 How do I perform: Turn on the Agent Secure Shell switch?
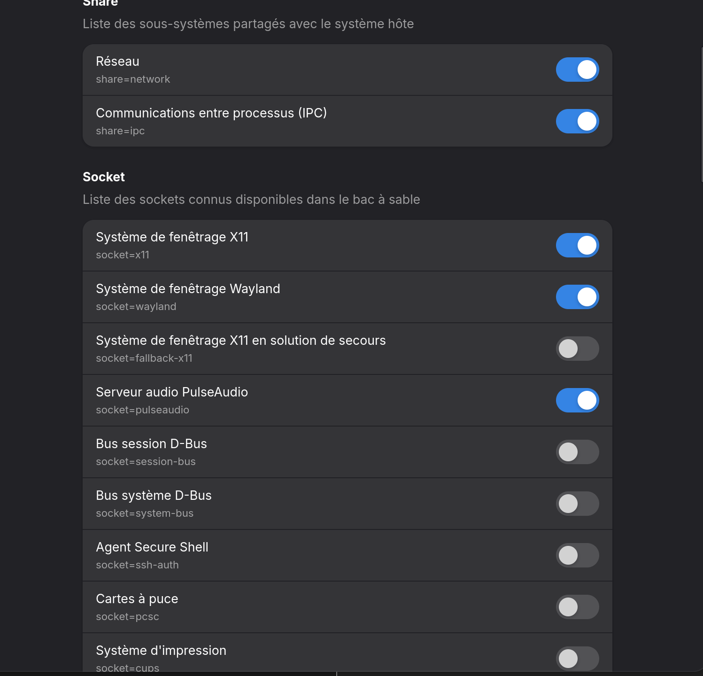point(577,555)
